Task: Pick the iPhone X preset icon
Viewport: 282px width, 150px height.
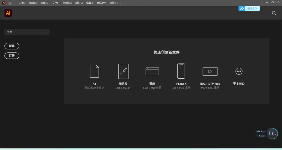Action: click(x=181, y=71)
